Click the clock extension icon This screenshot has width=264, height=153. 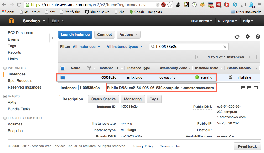click(x=194, y=4)
